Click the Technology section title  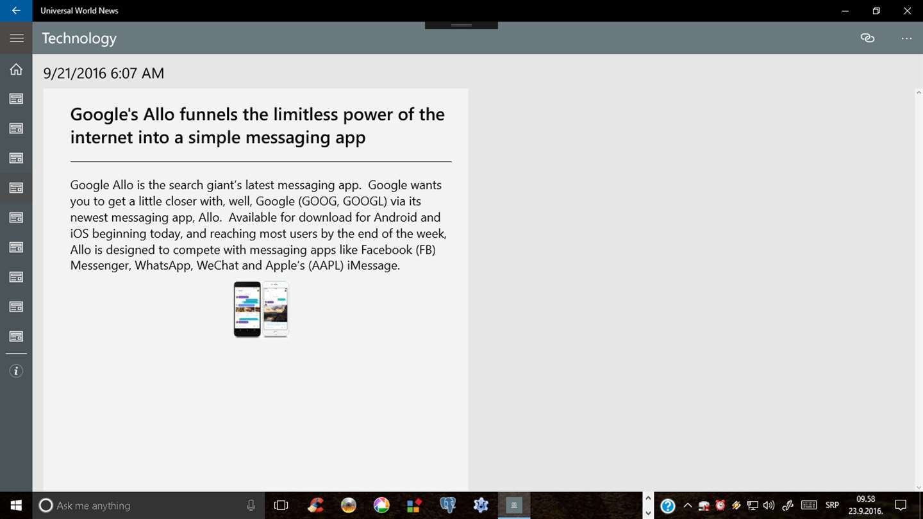(79, 38)
